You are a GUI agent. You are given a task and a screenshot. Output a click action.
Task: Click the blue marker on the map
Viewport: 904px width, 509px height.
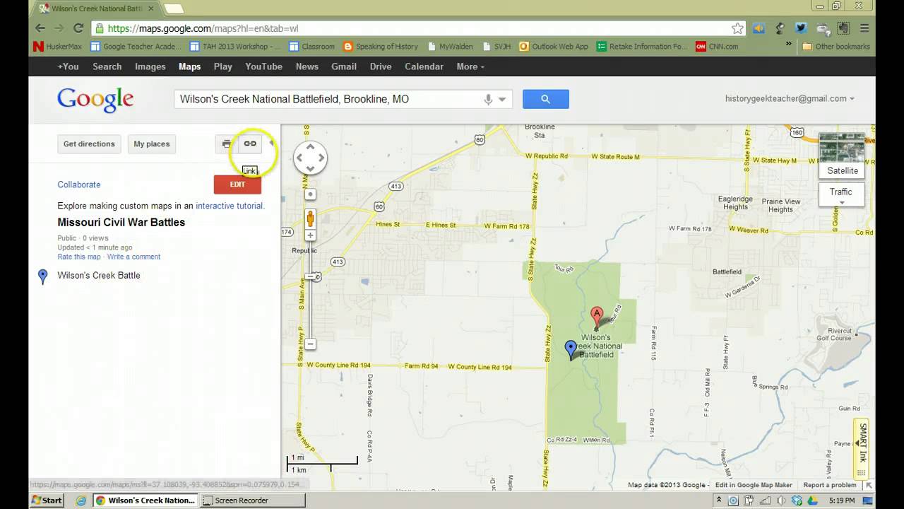click(x=571, y=350)
